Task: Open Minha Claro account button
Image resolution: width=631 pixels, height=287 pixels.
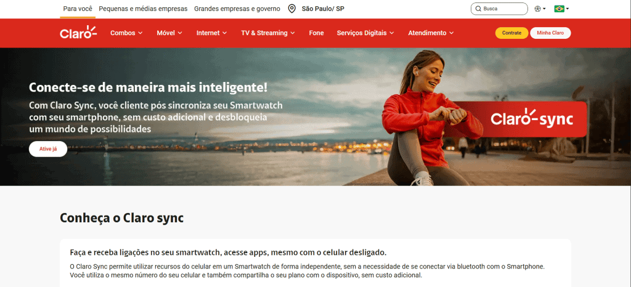Action: 550,33
